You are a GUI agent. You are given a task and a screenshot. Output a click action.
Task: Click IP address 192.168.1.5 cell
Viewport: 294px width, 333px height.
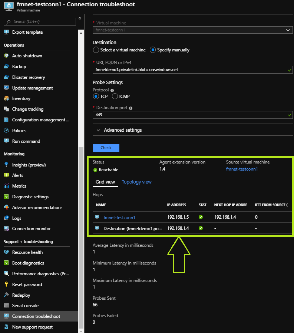tap(178, 217)
